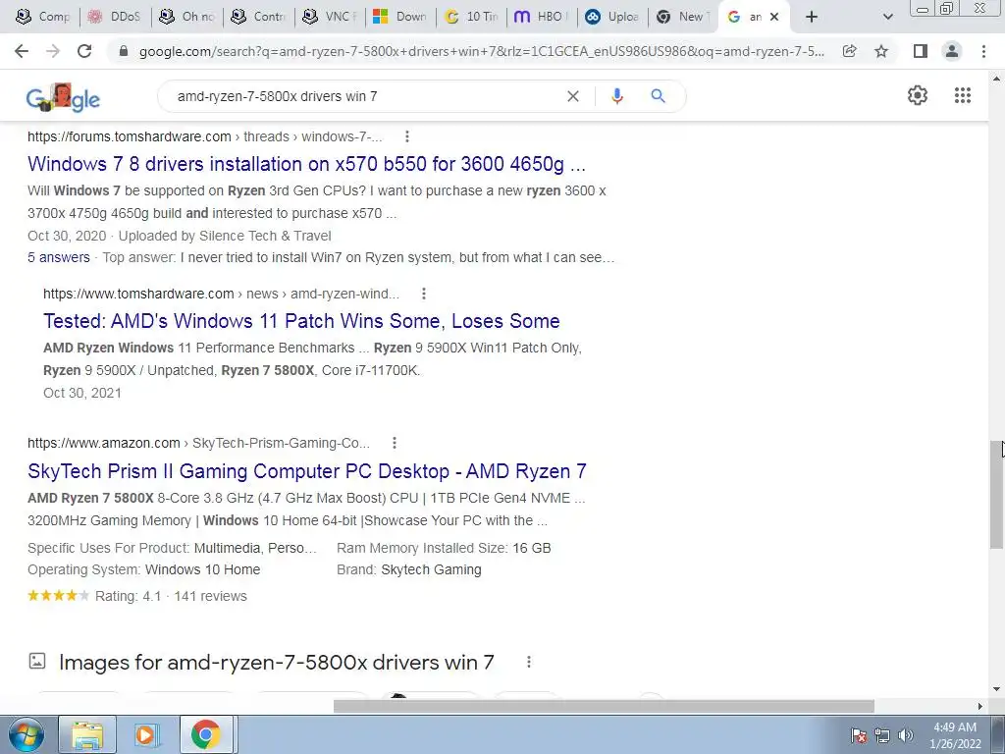The height and width of the screenshot is (754, 1005).
Task: Expand the tab search dropdown
Action: (x=887, y=17)
